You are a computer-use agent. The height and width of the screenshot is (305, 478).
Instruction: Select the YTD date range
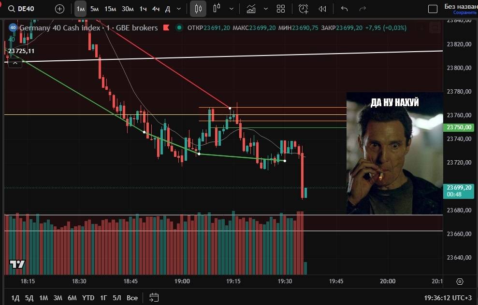click(88, 298)
